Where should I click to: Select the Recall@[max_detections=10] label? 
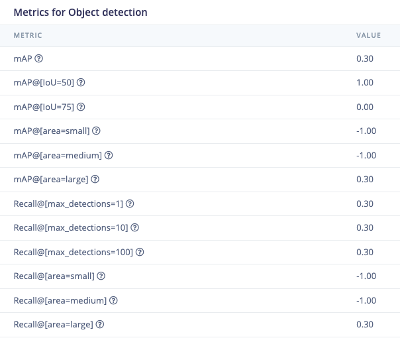click(71, 228)
